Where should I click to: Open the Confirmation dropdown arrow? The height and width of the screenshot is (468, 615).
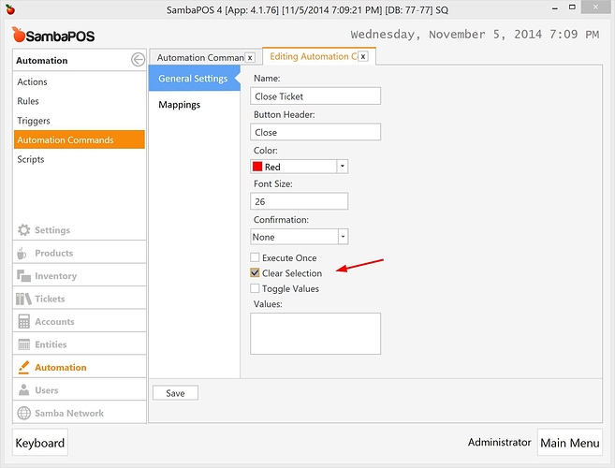tap(343, 237)
